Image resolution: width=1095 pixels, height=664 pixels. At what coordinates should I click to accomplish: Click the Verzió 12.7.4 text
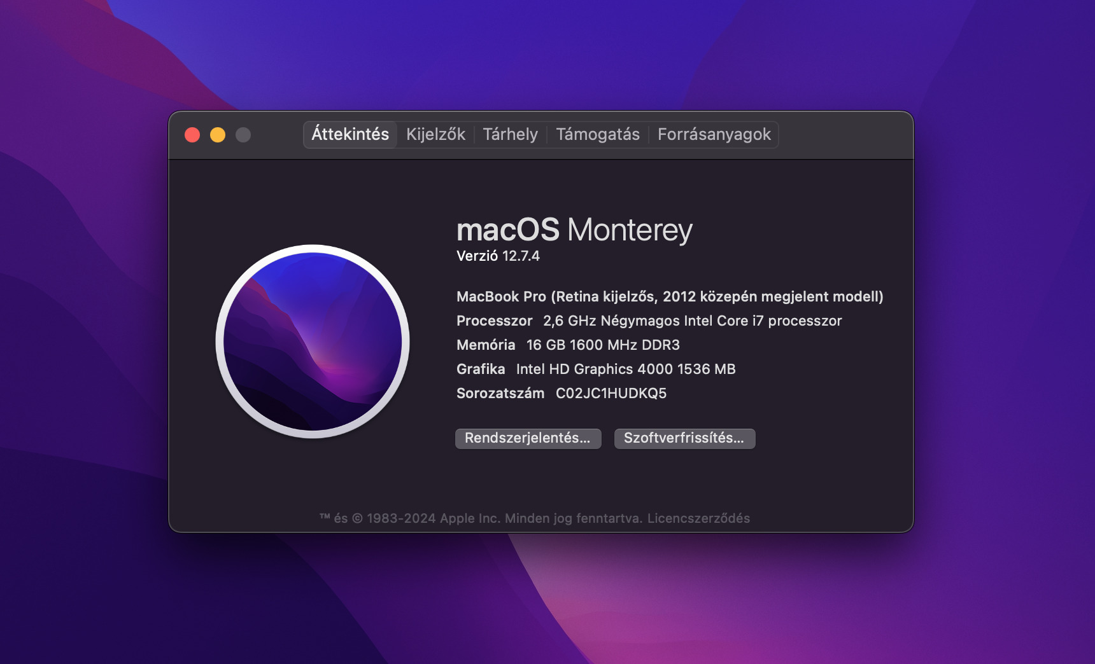click(498, 256)
